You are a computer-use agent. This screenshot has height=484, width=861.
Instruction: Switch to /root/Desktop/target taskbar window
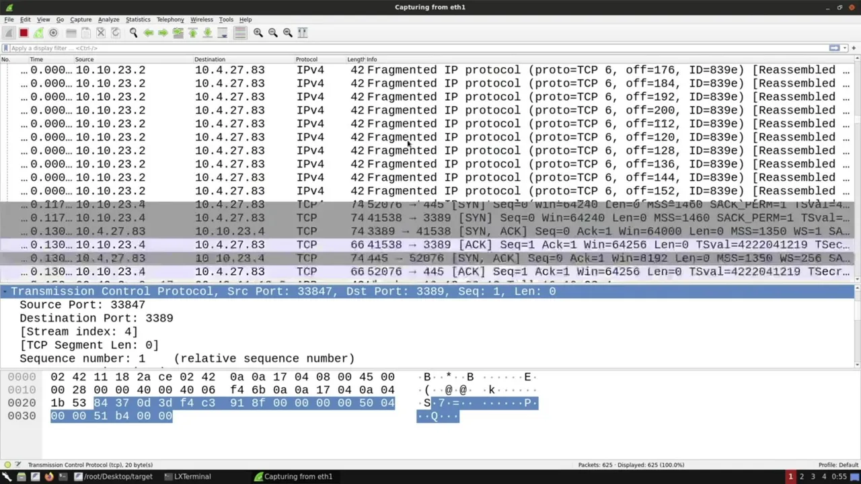coord(113,477)
